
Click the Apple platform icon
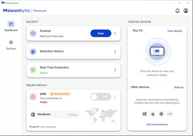point(153,114)
